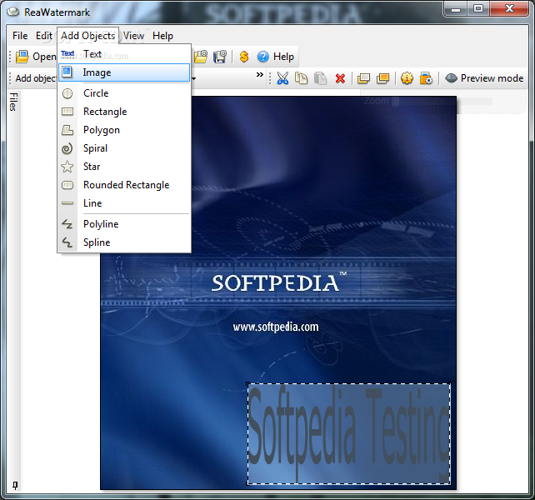Open the Help menu in menu bar
The width and height of the screenshot is (535, 500).
tap(162, 36)
